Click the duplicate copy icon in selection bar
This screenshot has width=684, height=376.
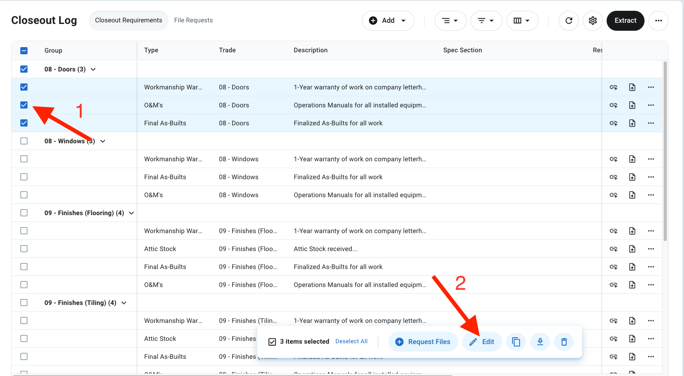click(516, 342)
